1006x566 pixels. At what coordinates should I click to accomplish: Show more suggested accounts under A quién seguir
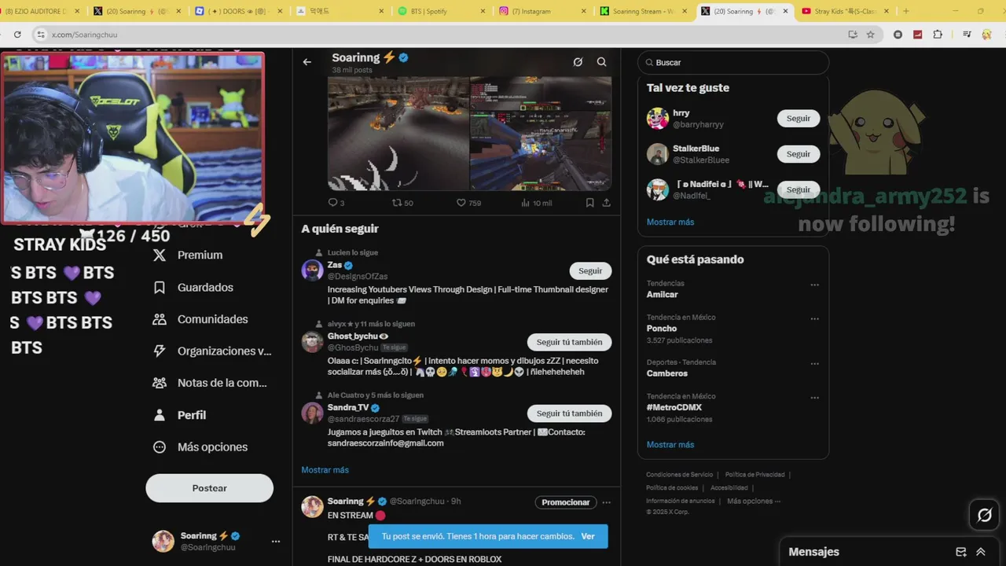325,470
